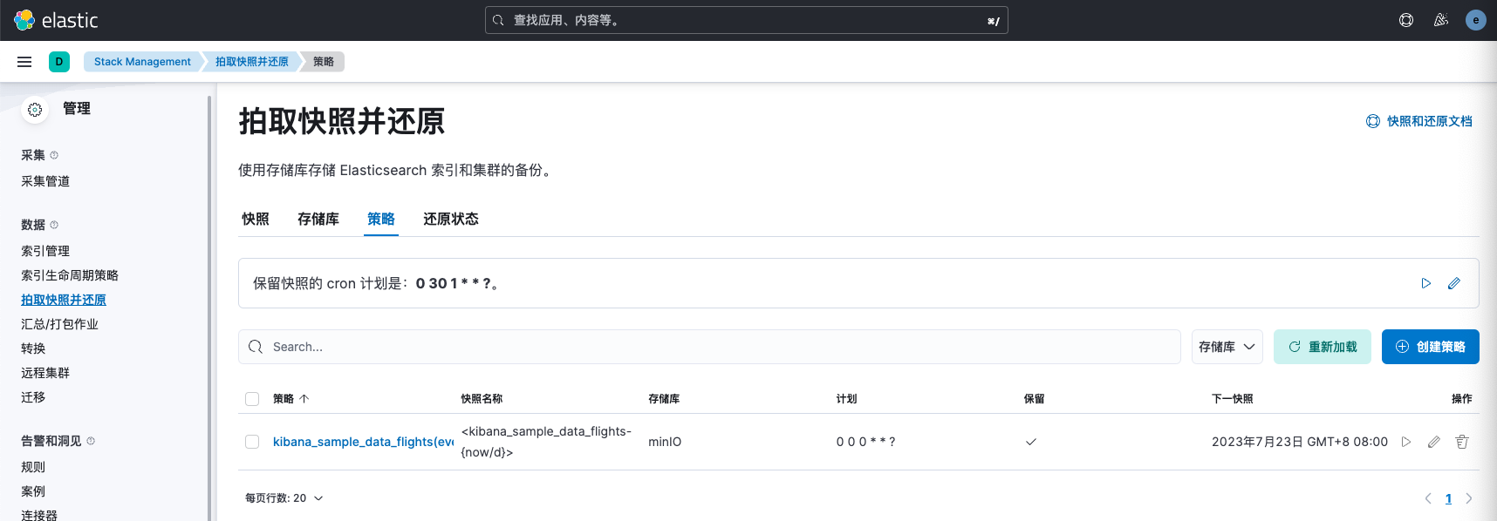Switch to the 快照 tab

(256, 219)
